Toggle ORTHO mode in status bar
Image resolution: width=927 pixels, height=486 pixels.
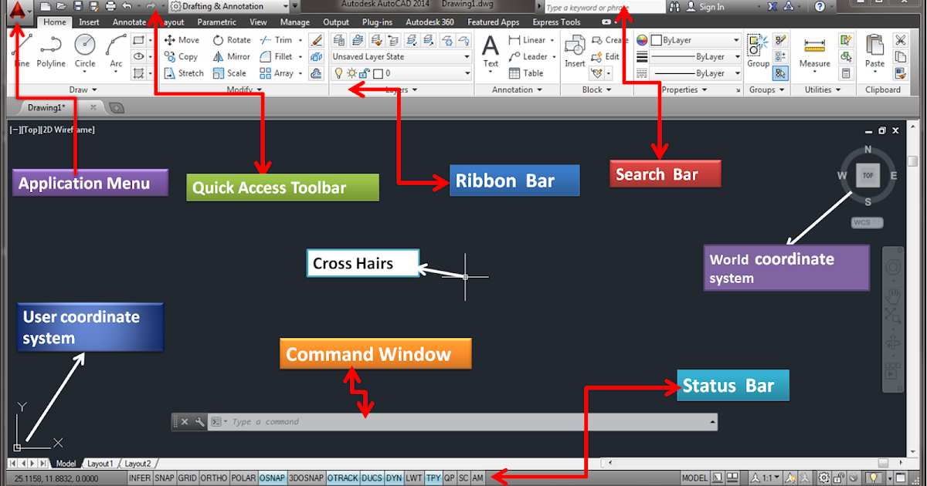(x=214, y=479)
